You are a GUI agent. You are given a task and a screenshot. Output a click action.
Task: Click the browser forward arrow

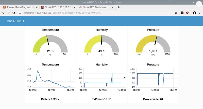point(9,13)
